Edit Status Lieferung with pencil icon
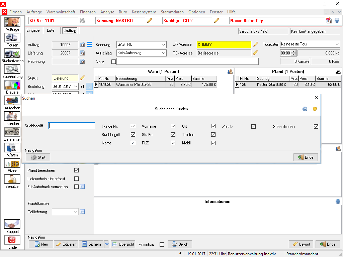This screenshot has width=343, height=257. click(x=82, y=78)
